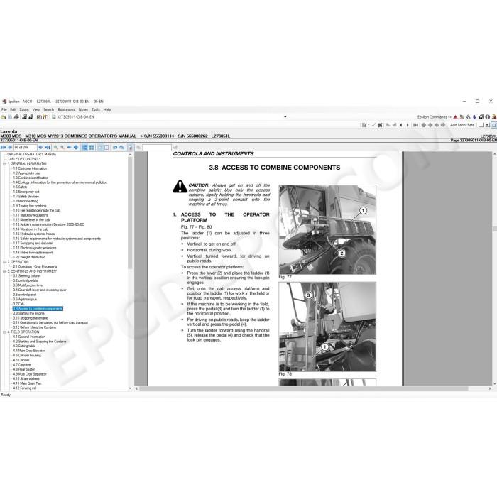This screenshot has height=497, width=497.
Task: Collapse the 4 FIELD OPERATION tree node
Action: [x=4, y=332]
